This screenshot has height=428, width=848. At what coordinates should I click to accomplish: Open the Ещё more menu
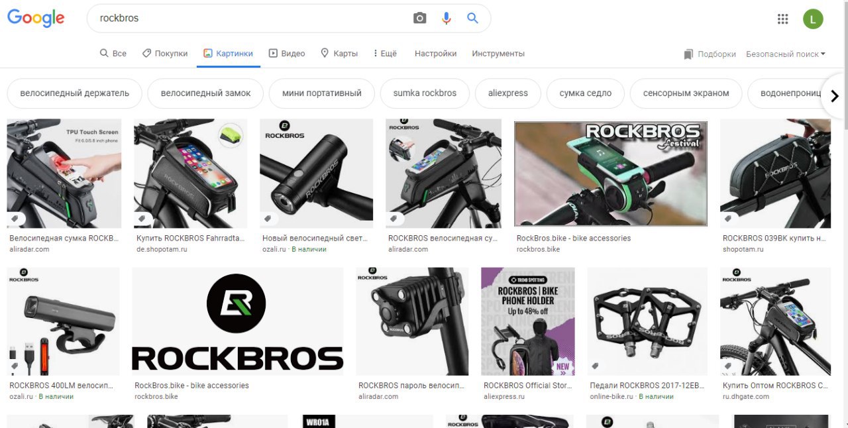(385, 54)
